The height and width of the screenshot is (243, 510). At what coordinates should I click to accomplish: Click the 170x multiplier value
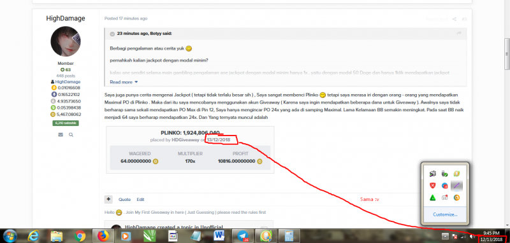[x=190, y=161]
